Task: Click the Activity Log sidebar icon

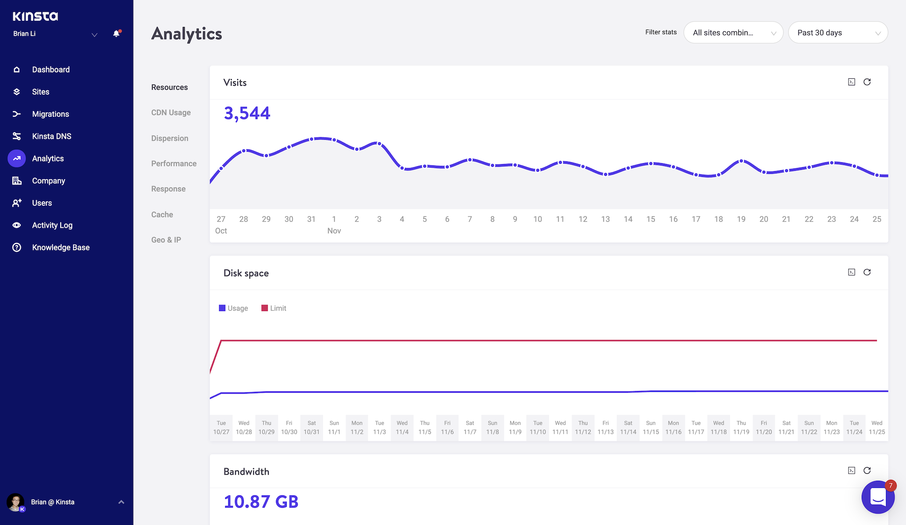Action: pos(17,224)
